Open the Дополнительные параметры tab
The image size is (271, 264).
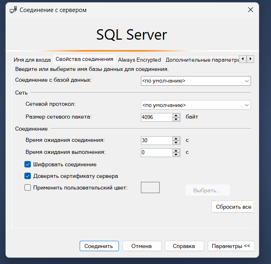click(x=202, y=60)
